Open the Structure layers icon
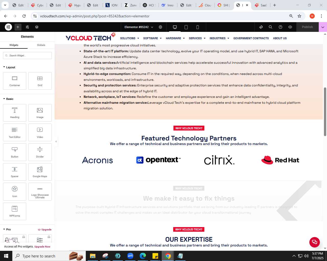 pos(37,27)
